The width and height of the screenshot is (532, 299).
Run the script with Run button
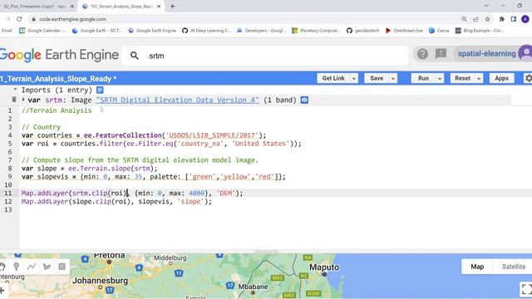click(x=423, y=78)
